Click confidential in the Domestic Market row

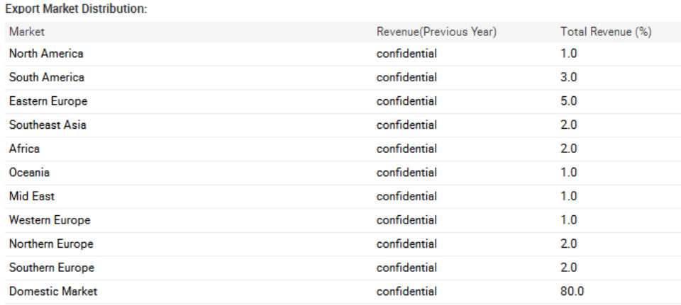(406, 292)
